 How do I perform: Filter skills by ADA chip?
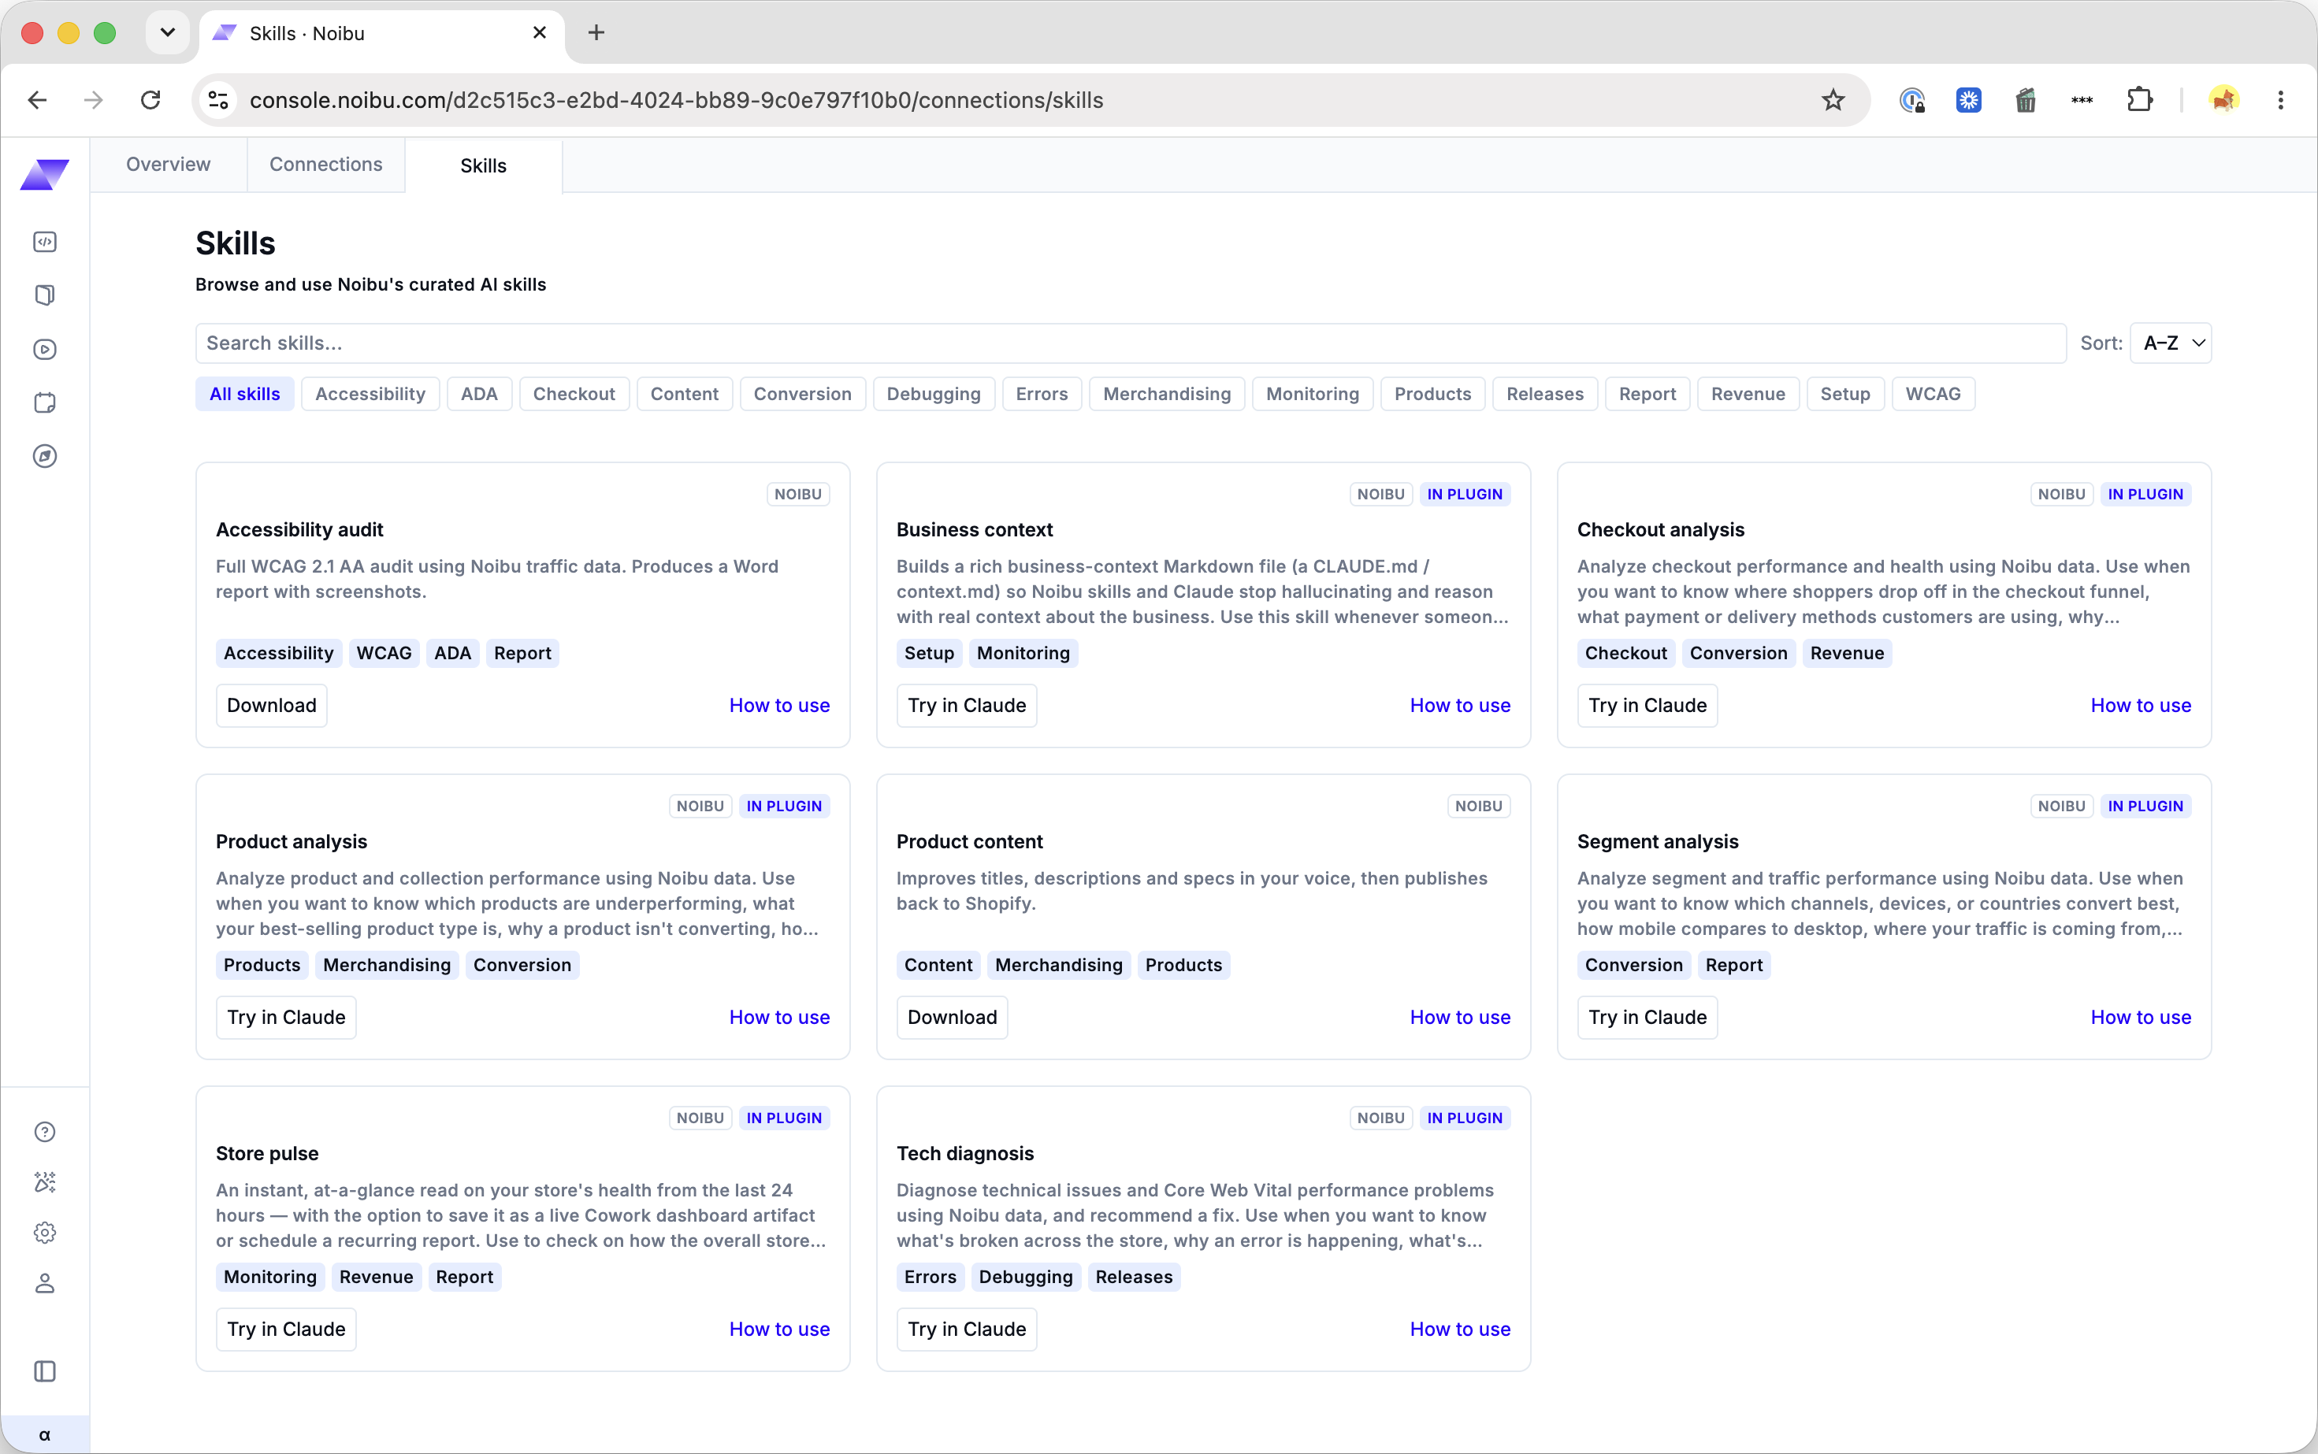click(x=479, y=393)
